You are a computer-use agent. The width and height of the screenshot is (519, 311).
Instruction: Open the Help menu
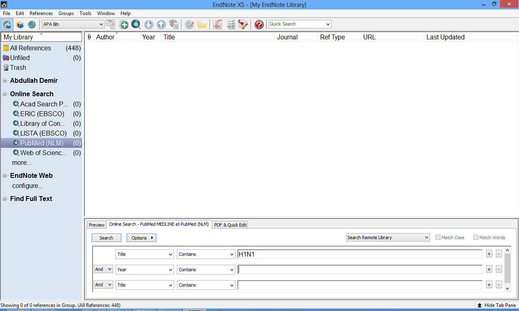click(x=126, y=13)
